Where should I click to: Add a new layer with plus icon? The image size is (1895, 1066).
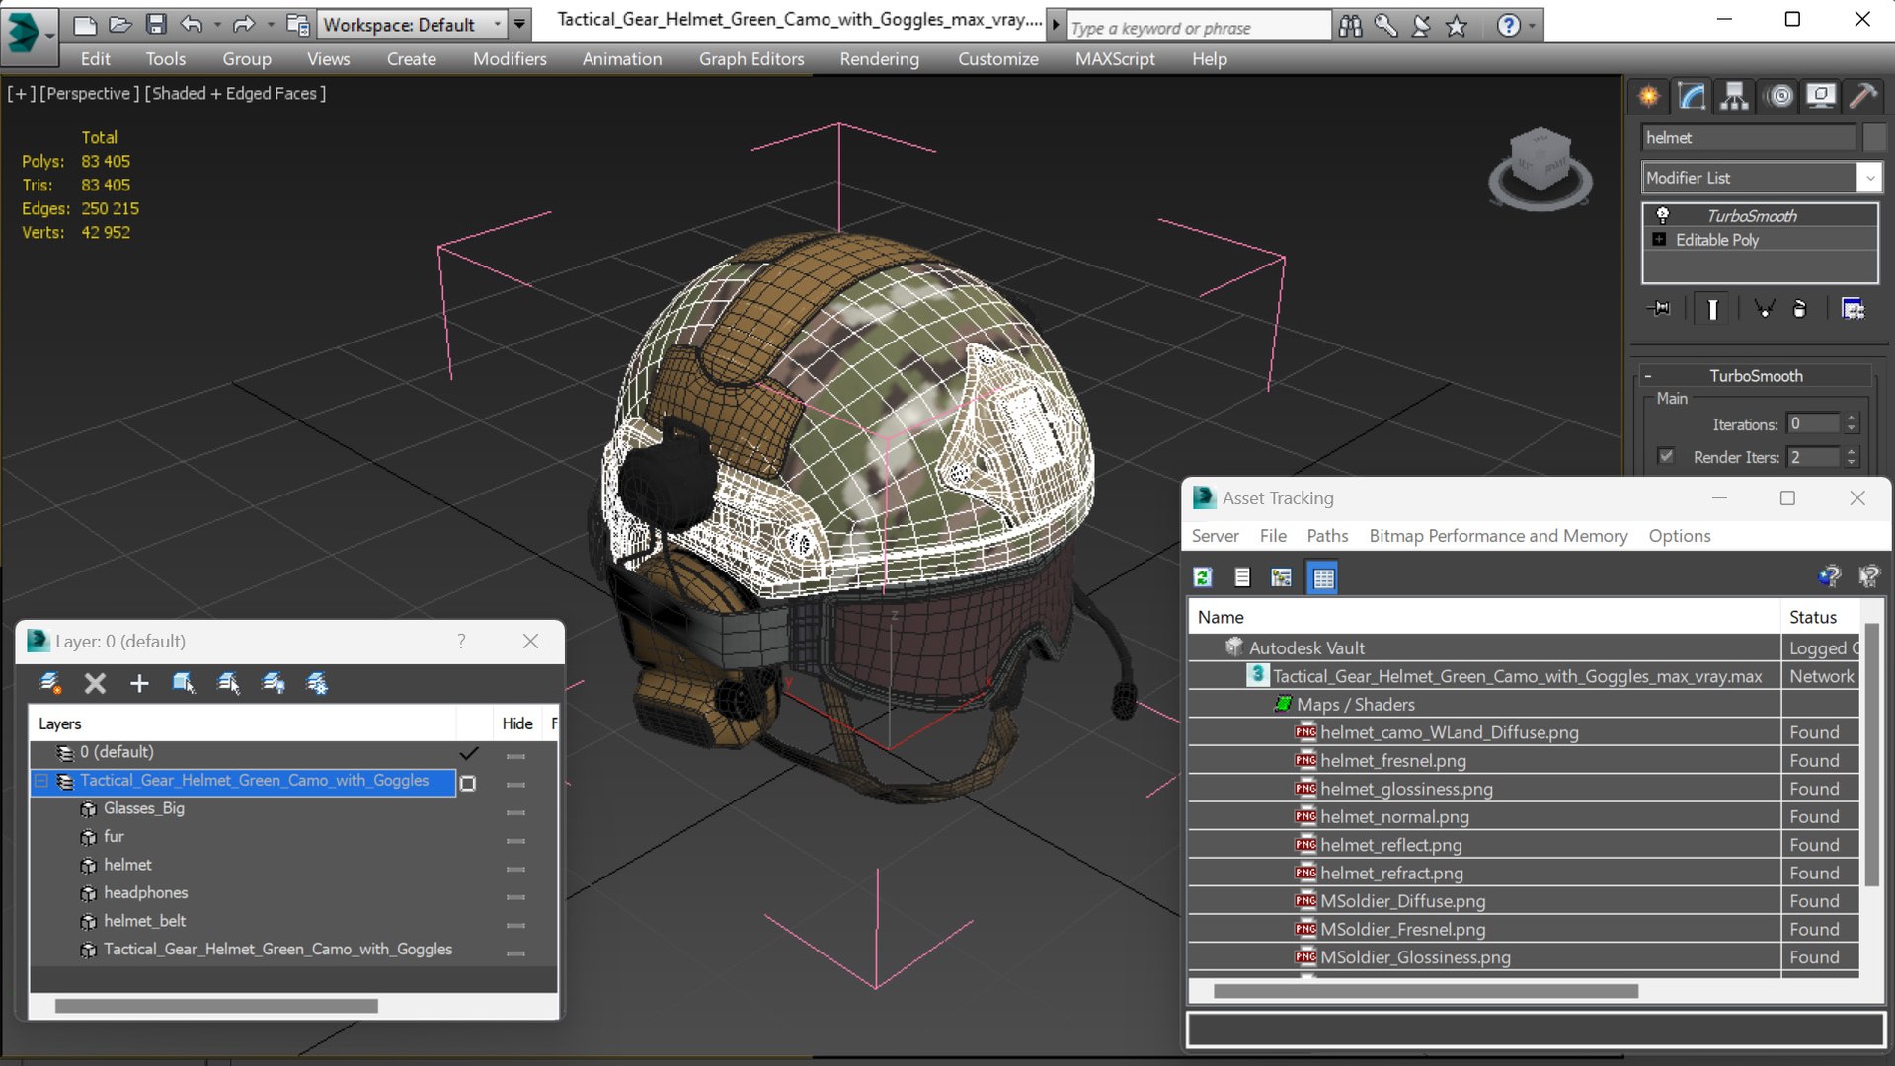139,683
